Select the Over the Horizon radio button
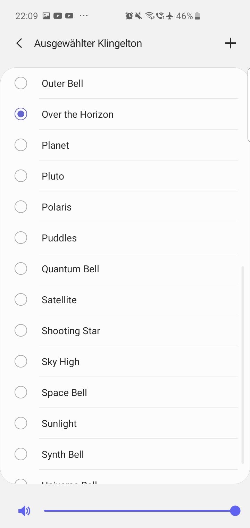Image resolution: width=250 pixels, height=528 pixels. [21, 114]
